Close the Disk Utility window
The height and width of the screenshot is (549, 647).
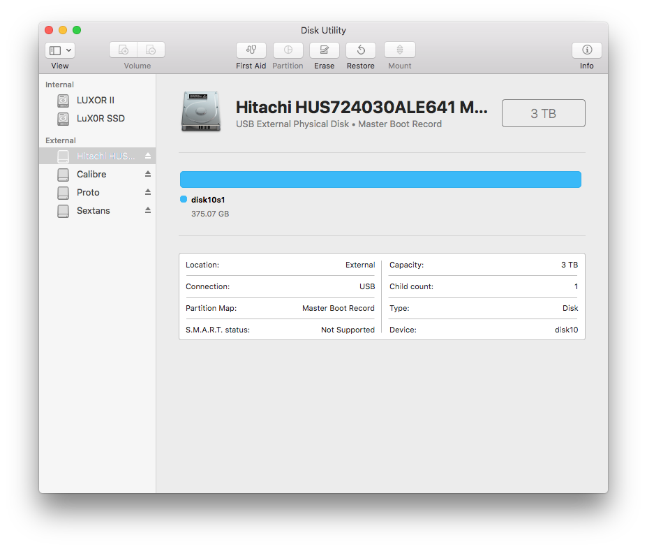point(49,30)
